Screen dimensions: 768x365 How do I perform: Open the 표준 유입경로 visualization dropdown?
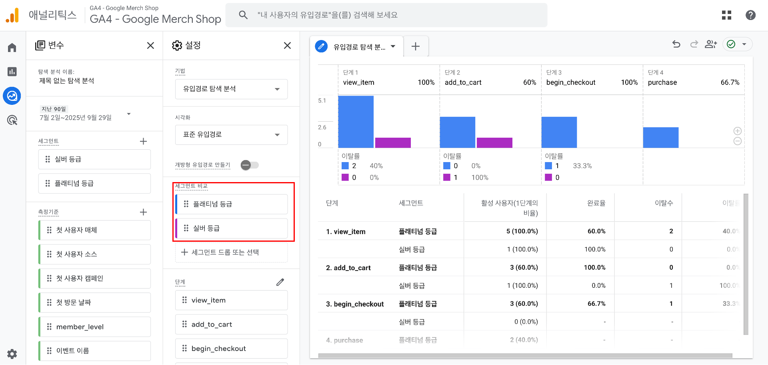231,135
